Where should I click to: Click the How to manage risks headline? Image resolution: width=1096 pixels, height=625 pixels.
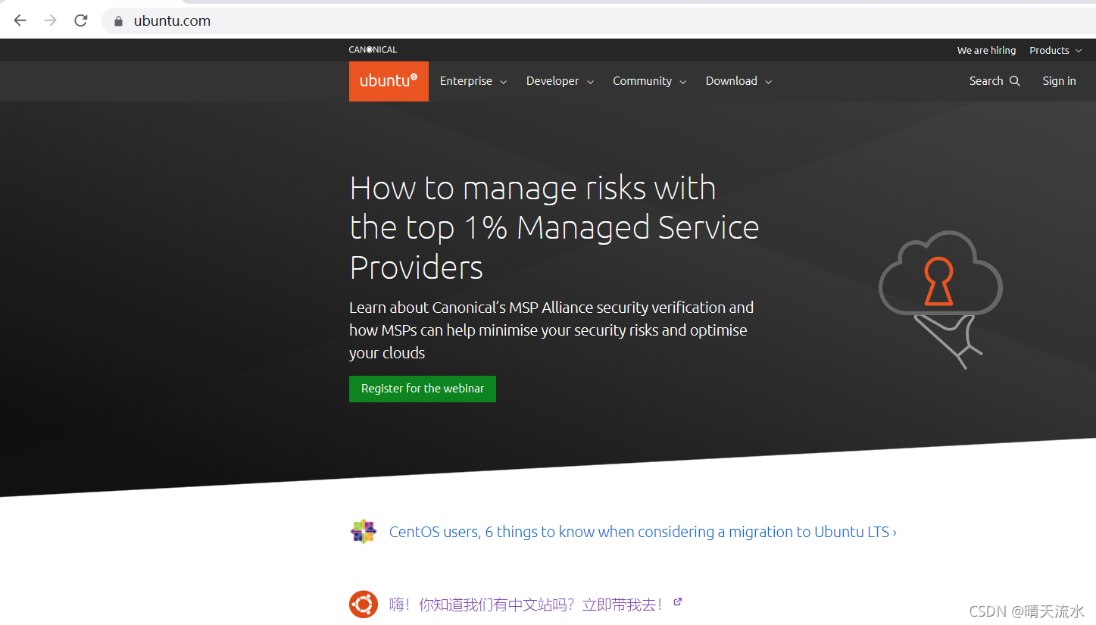(x=554, y=228)
